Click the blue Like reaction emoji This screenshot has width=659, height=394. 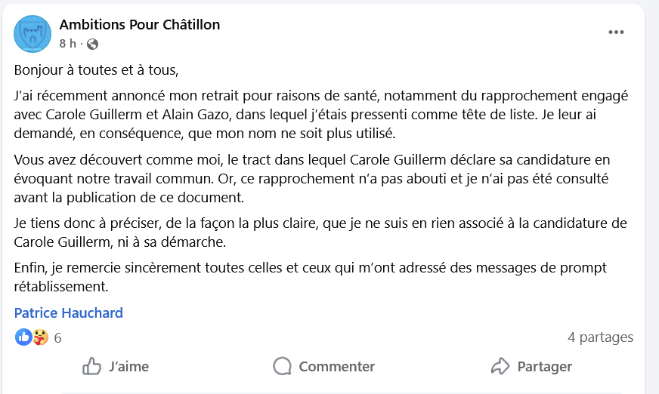coord(24,337)
